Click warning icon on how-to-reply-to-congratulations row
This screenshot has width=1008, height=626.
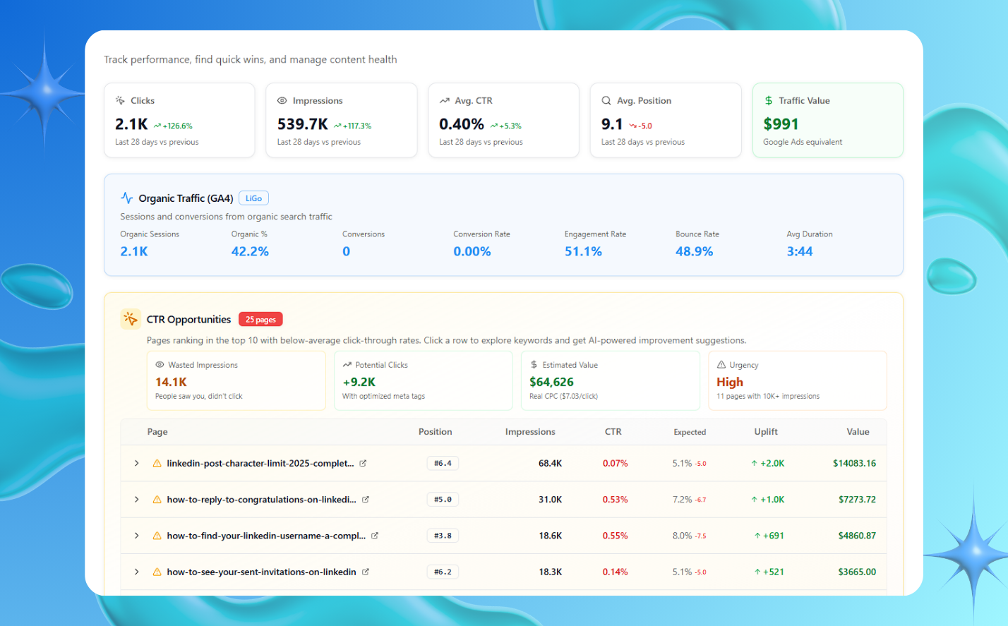tap(157, 500)
